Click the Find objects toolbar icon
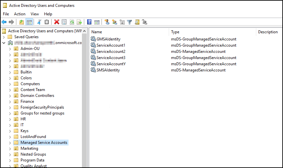 [137, 22]
